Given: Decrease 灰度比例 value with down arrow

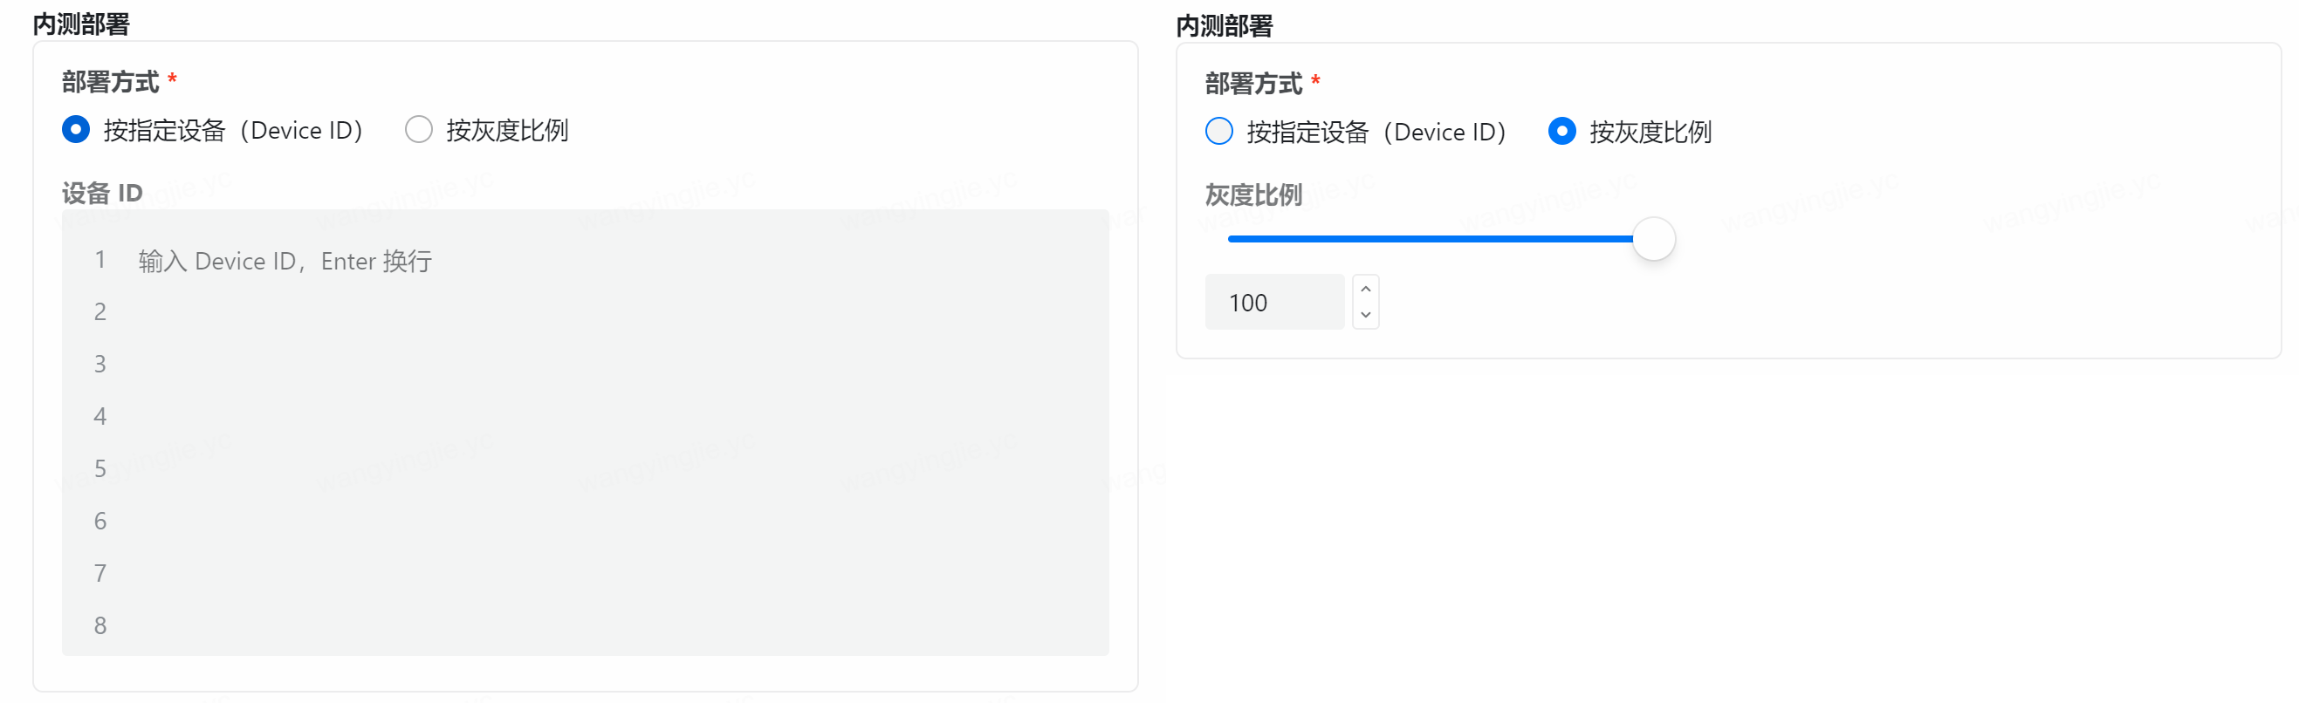Looking at the screenshot, I should pos(1364,315).
